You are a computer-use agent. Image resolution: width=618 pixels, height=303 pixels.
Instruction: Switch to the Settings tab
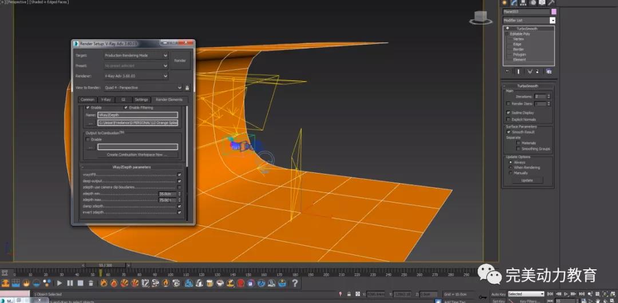[141, 100]
